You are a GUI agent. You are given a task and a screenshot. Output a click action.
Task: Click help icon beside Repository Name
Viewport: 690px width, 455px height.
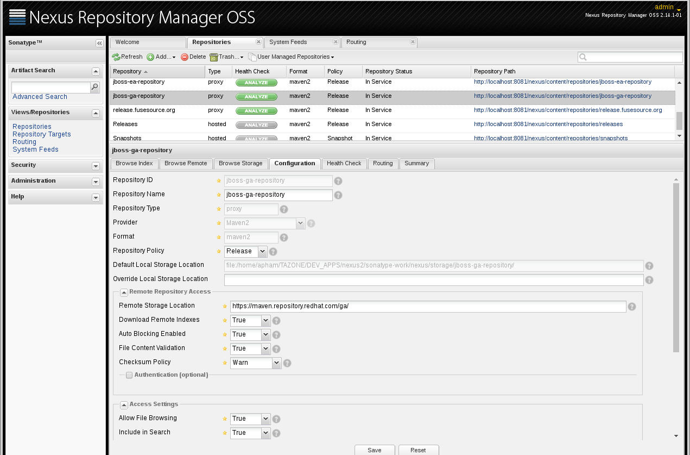[338, 195]
